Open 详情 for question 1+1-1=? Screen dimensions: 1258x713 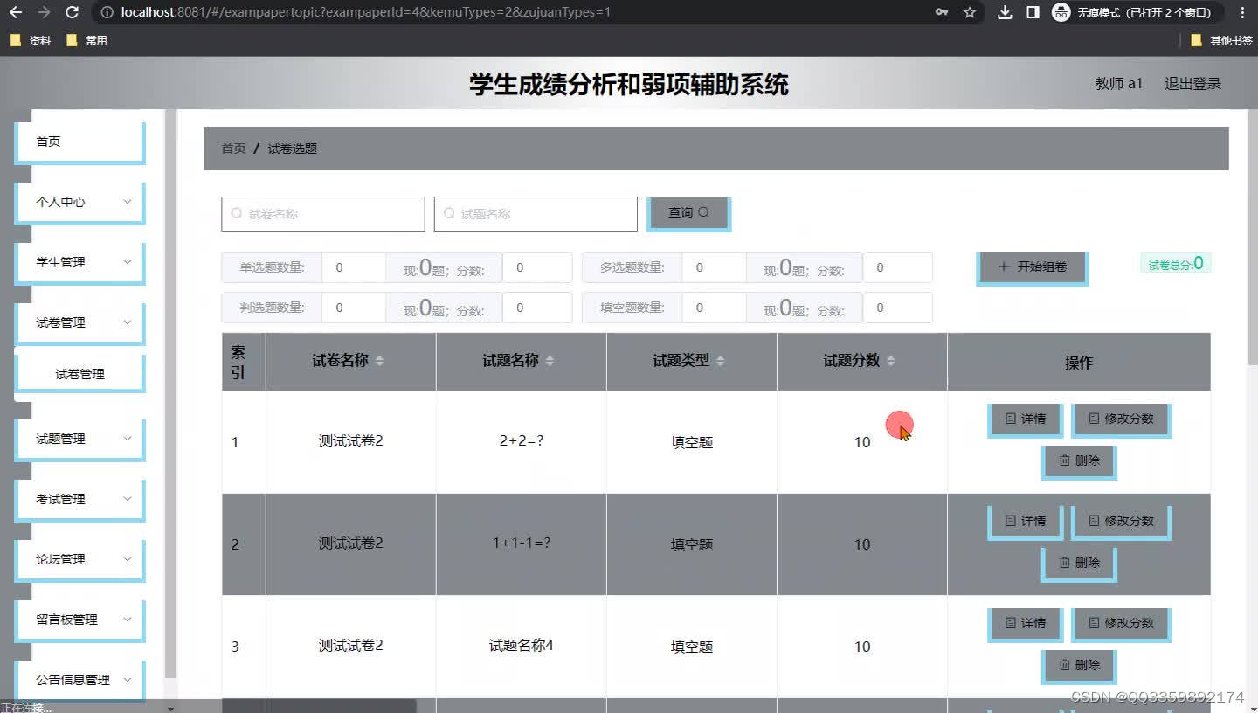(x=1026, y=522)
